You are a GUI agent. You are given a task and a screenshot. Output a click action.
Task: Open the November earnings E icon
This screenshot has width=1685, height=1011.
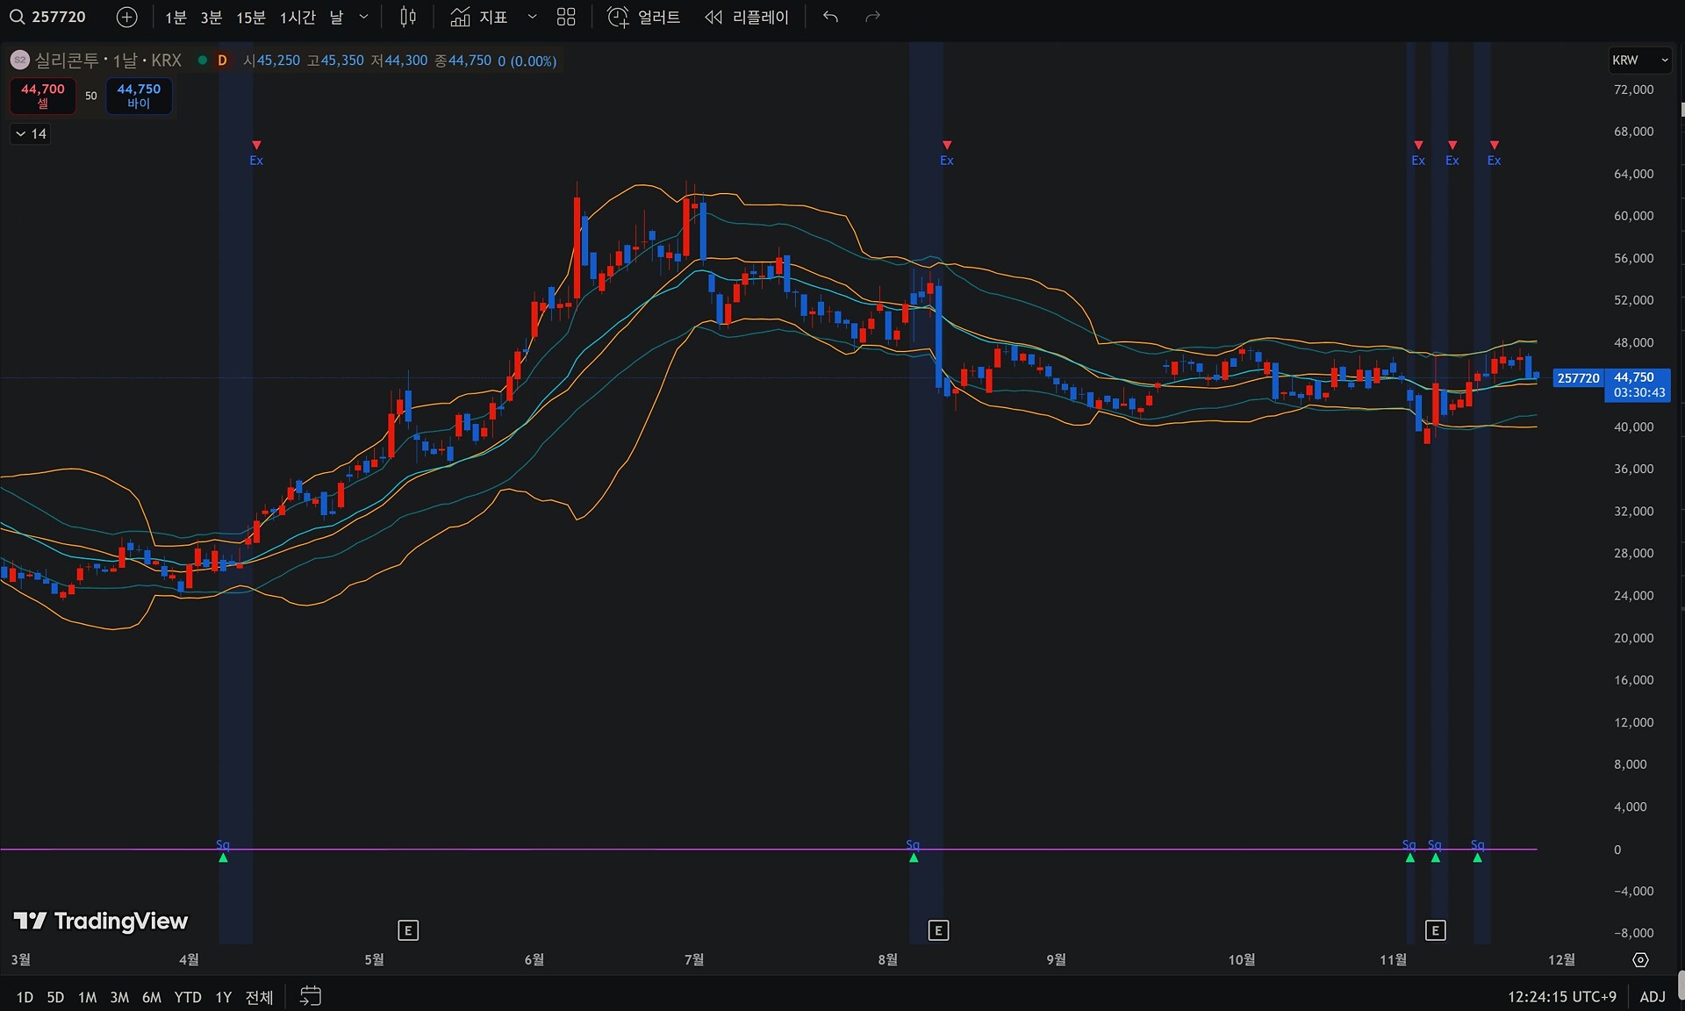(1436, 930)
